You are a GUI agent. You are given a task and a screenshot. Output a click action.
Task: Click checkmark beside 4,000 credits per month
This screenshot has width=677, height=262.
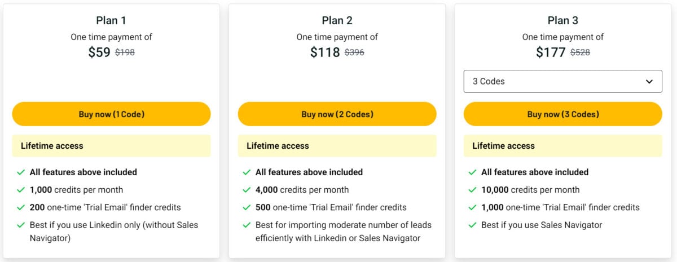(x=247, y=190)
